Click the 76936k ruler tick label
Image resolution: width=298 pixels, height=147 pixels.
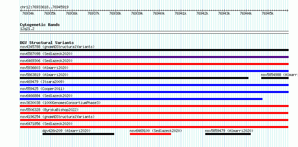click(72, 13)
